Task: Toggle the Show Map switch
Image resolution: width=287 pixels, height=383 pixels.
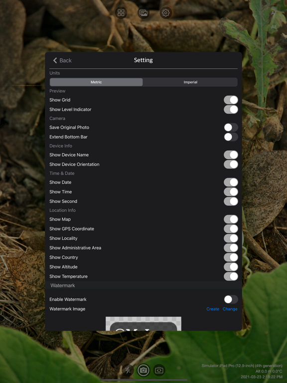Action: tap(231, 219)
